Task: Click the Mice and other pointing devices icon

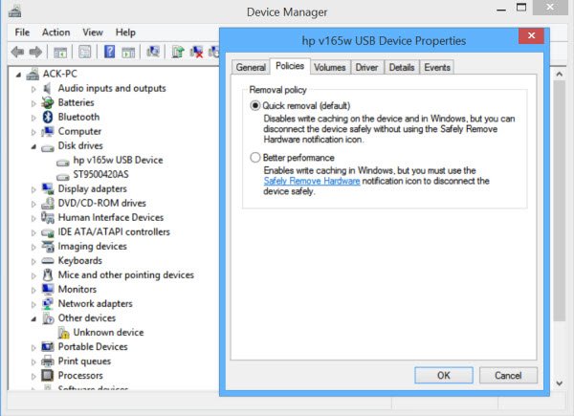Action: tap(48, 274)
